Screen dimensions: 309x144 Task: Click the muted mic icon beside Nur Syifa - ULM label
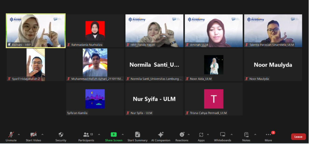coord(128,113)
